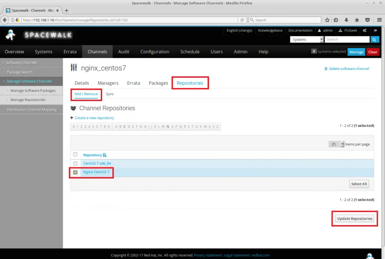
Task: Open the Firefox hamburger menu
Action: click(x=379, y=20)
